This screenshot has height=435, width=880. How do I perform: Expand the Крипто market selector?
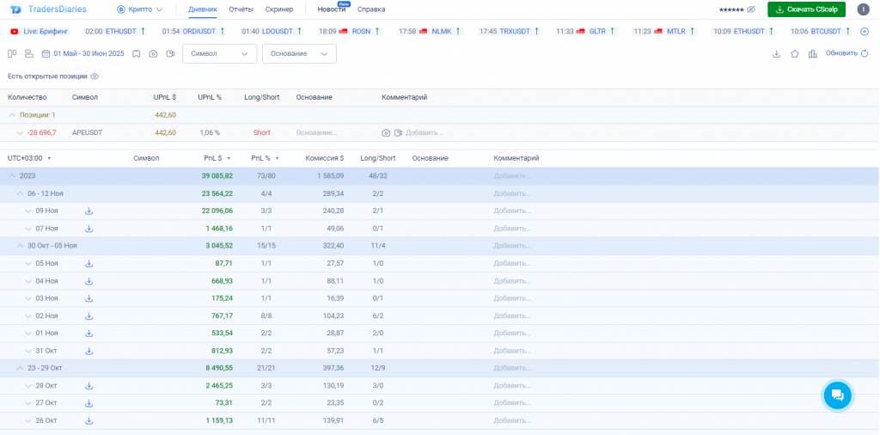click(x=140, y=9)
